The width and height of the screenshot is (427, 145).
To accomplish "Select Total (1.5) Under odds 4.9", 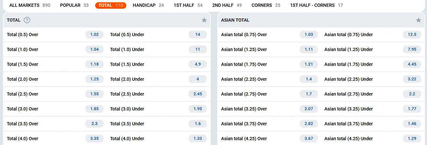I will pos(198,64).
